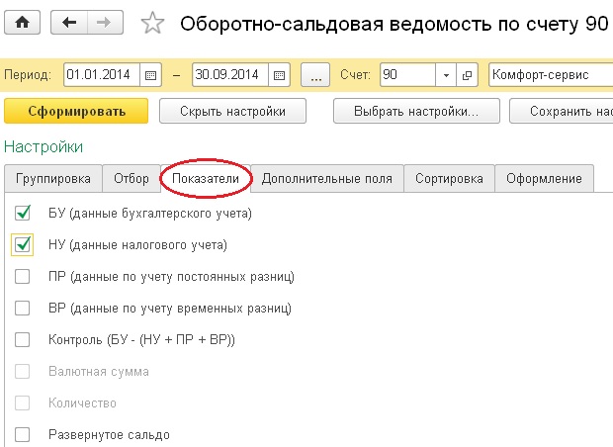The height and width of the screenshot is (447, 613).
Task: Tick the Контроль (БУ - (НУ + ПР + ВР)) checkbox
Action: pyautogui.click(x=23, y=339)
